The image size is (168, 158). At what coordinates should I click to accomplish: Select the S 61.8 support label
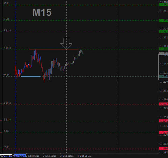pyautogui.click(x=7, y=120)
